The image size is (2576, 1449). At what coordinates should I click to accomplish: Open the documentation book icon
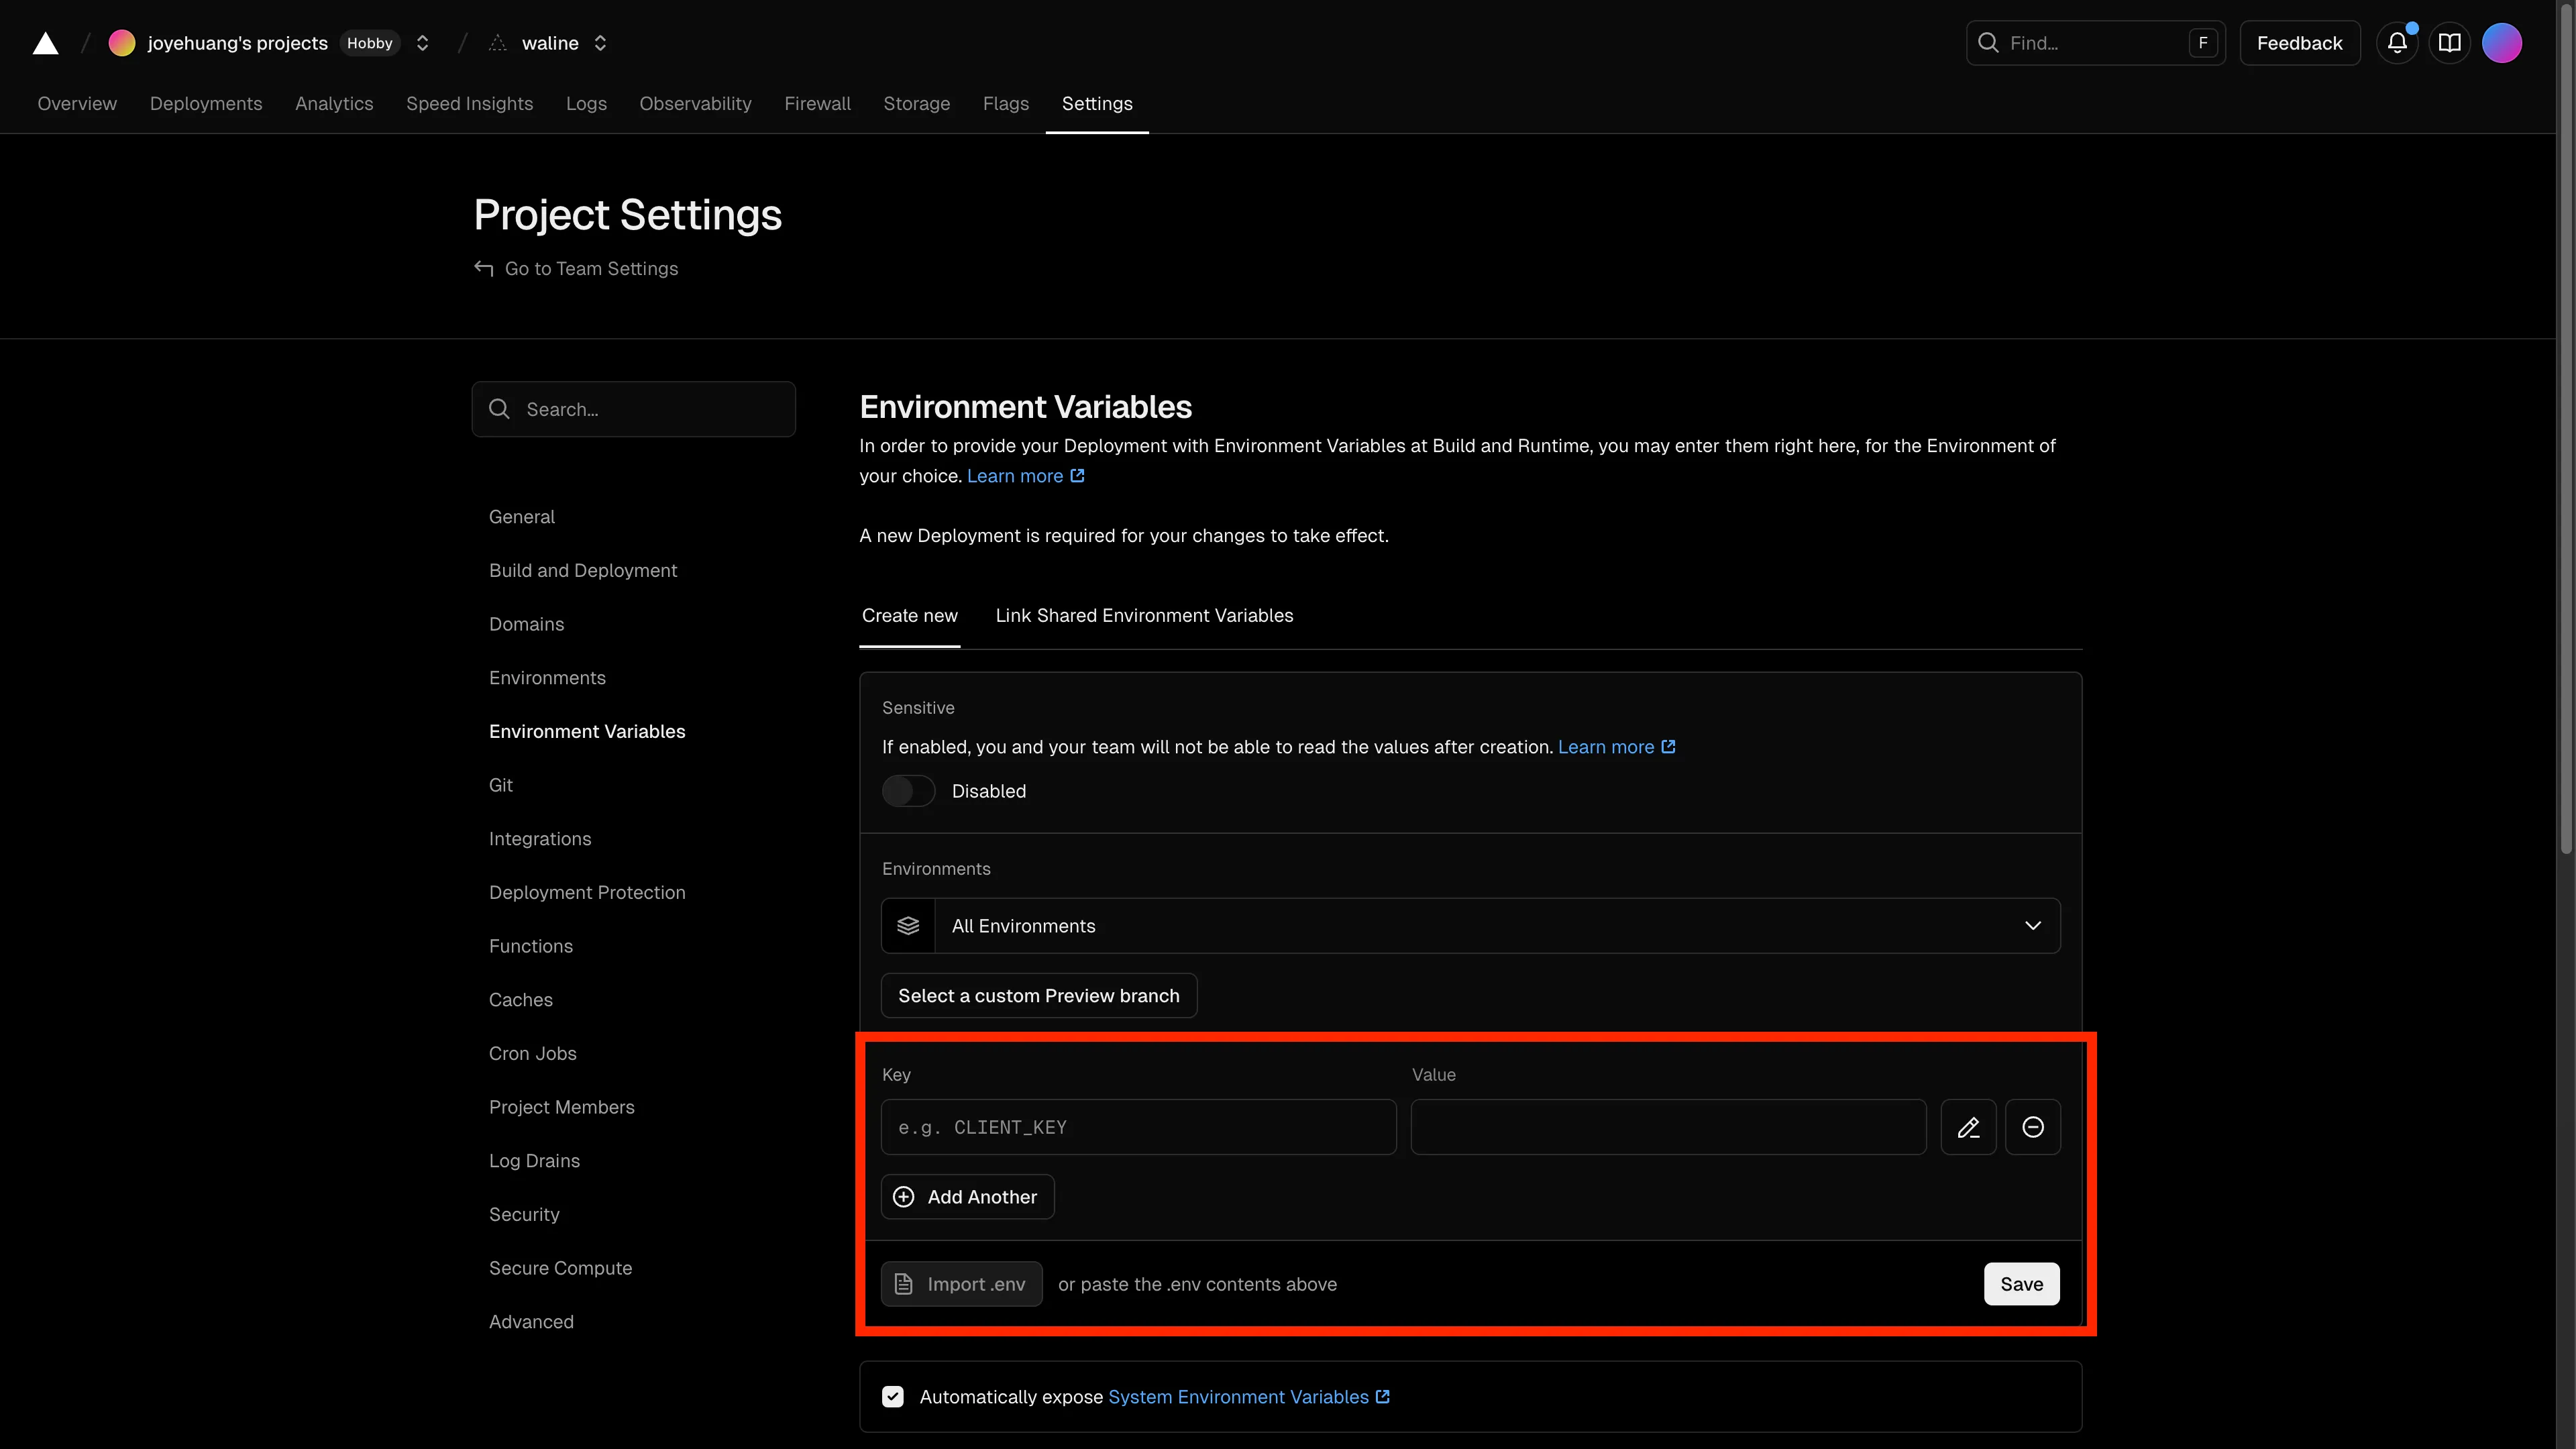tap(2449, 43)
